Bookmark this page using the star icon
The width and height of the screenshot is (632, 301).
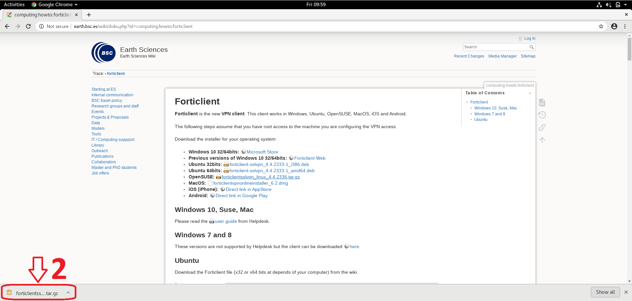[601, 26]
